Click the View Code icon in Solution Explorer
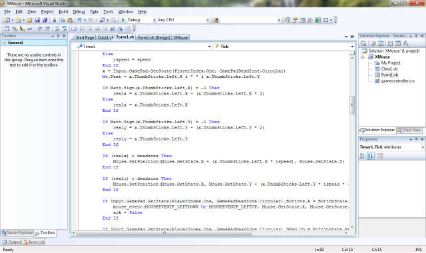This screenshot has width=426, height=253. pyautogui.click(x=390, y=43)
